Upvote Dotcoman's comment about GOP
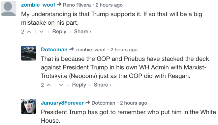 click(48, 85)
